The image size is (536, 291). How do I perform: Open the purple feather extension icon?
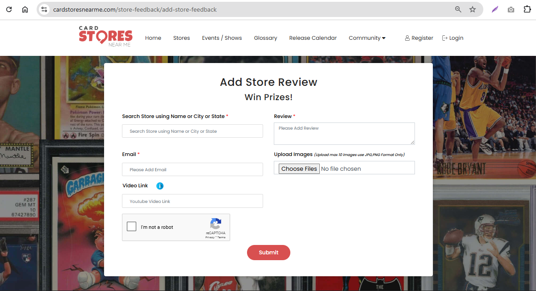494,9
